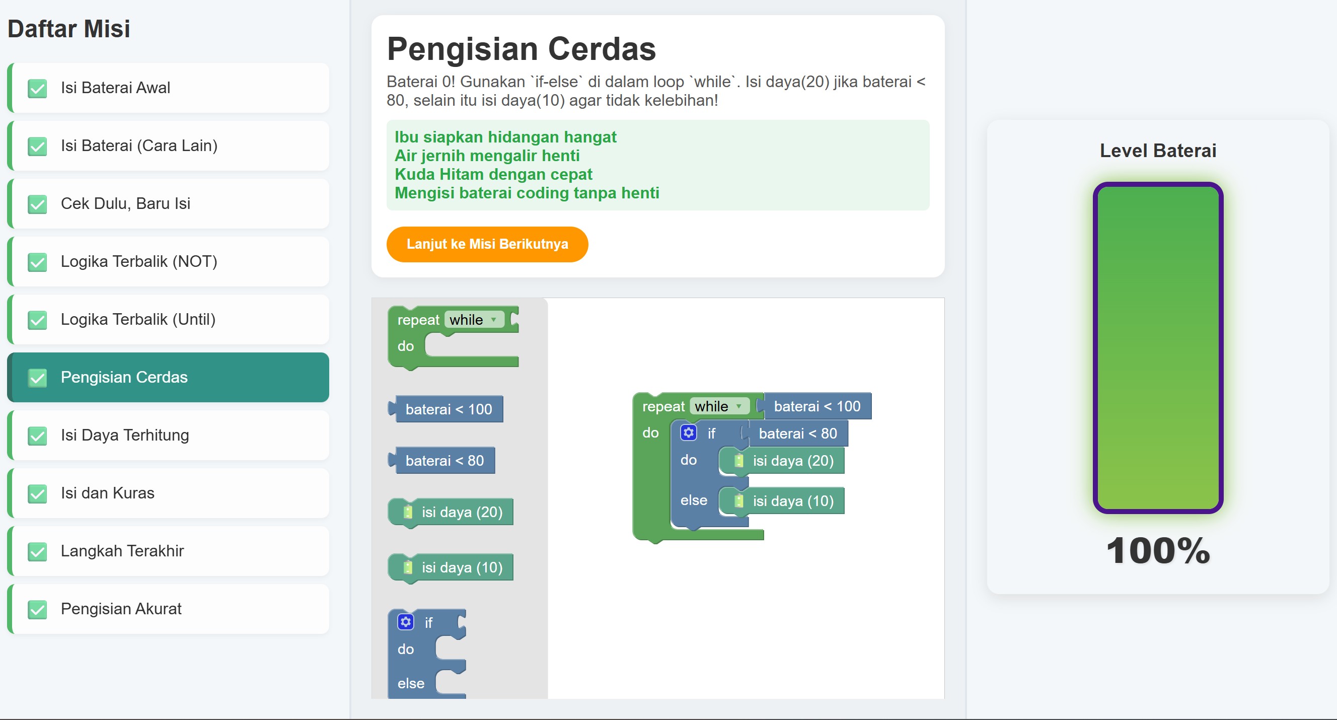Select the baterai < 100 block in toolbox
Image resolution: width=1337 pixels, height=720 pixels.
click(449, 408)
